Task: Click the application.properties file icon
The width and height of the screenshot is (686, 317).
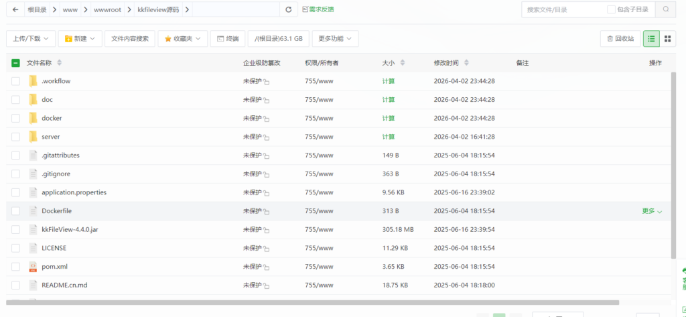Action: [x=33, y=192]
